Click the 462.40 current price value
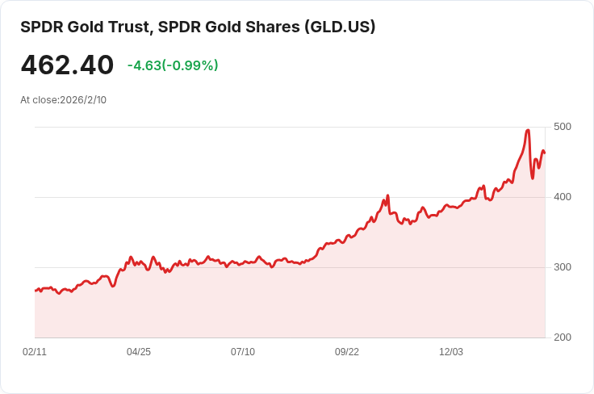 pyautogui.click(x=67, y=65)
